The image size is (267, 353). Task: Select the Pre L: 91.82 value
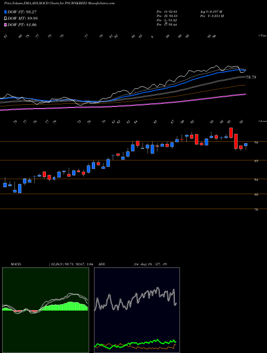pyautogui.click(x=167, y=20)
